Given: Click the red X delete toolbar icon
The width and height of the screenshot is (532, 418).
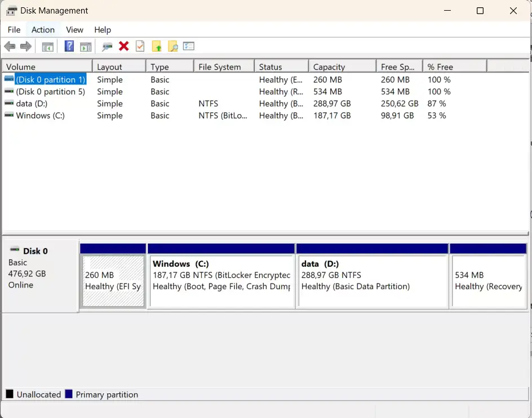Looking at the screenshot, I should (x=124, y=46).
